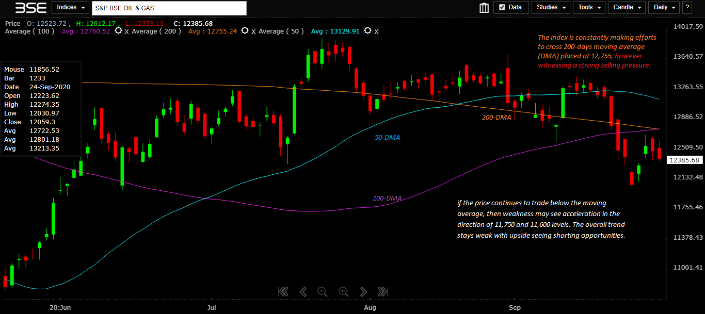The height and width of the screenshot is (314, 705).
Task: Click the S&P BSE OIL & GAS search field
Action: (x=169, y=8)
